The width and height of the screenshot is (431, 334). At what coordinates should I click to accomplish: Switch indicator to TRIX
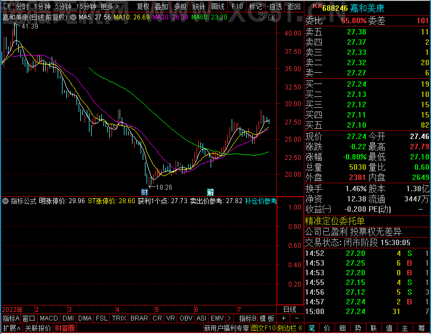(119, 318)
